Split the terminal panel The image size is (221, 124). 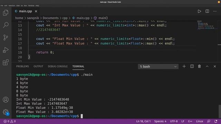(192, 66)
